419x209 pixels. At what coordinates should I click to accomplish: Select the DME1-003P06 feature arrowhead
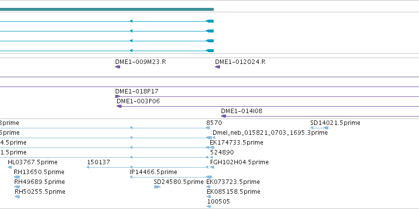click(x=119, y=106)
